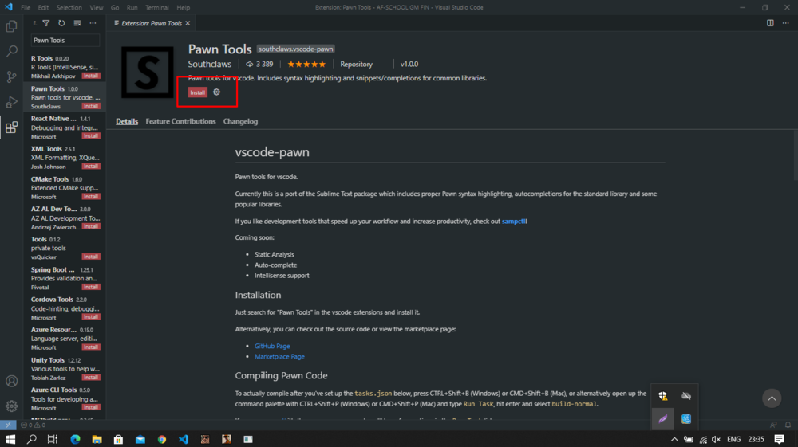Open File Explorer from taskbar

click(97, 439)
